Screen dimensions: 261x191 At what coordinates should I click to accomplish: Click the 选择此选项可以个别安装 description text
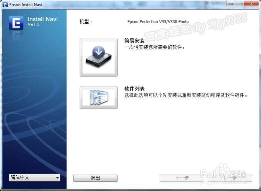186,95
